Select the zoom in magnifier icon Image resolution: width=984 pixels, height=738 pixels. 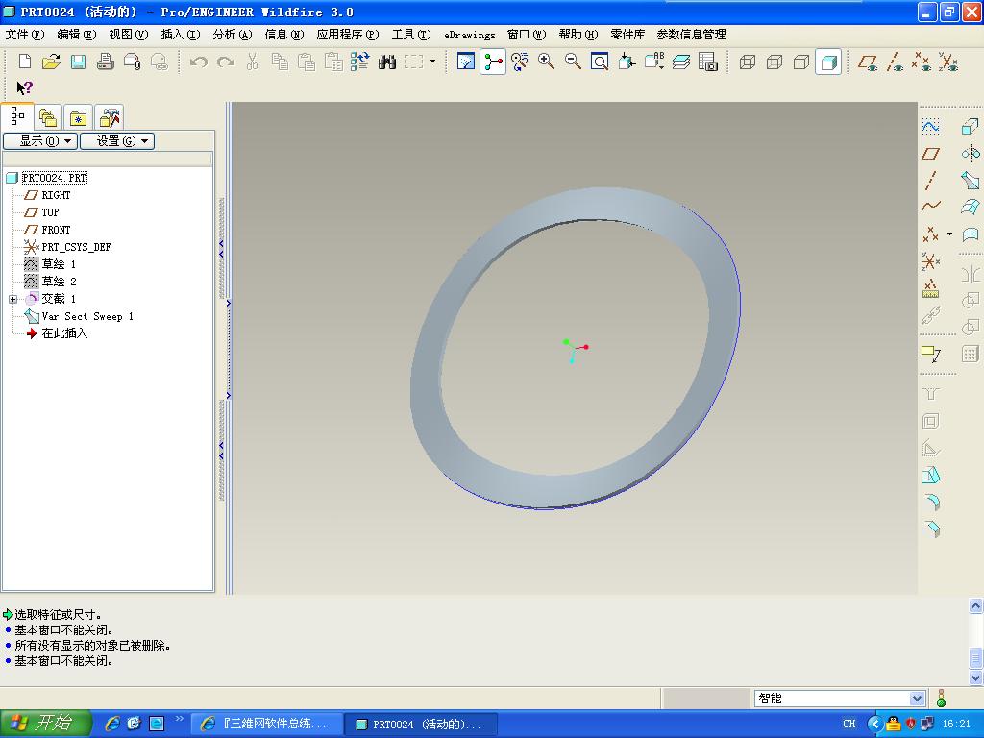[546, 61]
